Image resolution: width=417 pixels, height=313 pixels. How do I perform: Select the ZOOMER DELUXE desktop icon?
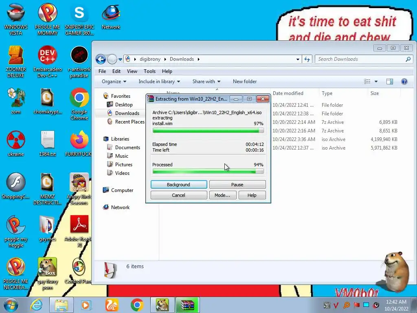[x=16, y=62]
